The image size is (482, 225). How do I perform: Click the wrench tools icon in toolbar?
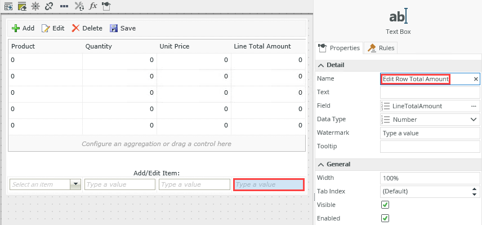79,6
